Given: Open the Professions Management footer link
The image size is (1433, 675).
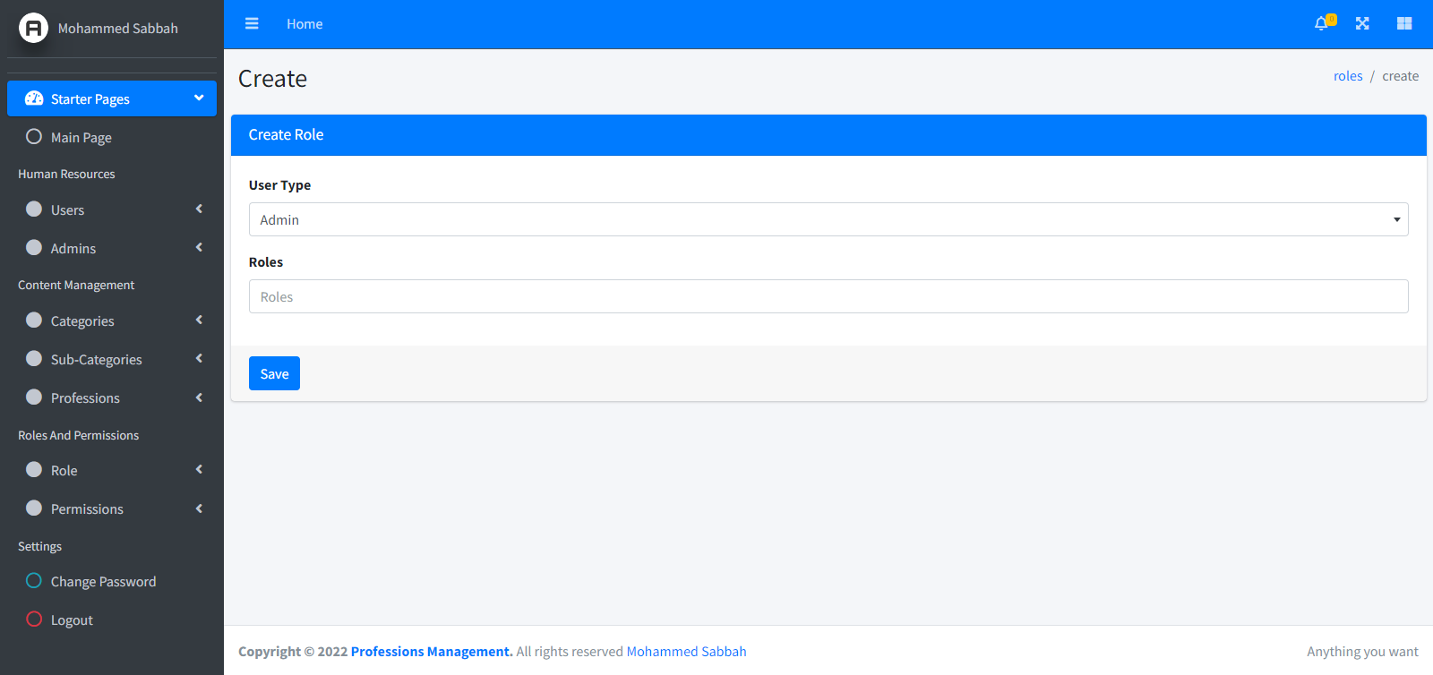Looking at the screenshot, I should (x=431, y=652).
